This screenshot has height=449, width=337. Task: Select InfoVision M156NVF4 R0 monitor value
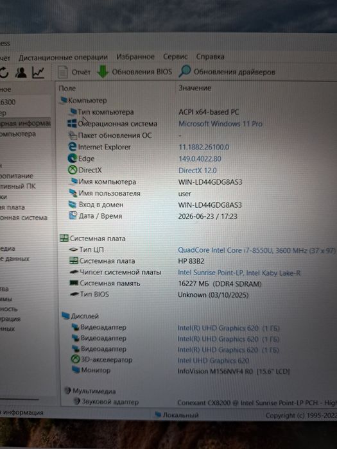click(x=234, y=371)
